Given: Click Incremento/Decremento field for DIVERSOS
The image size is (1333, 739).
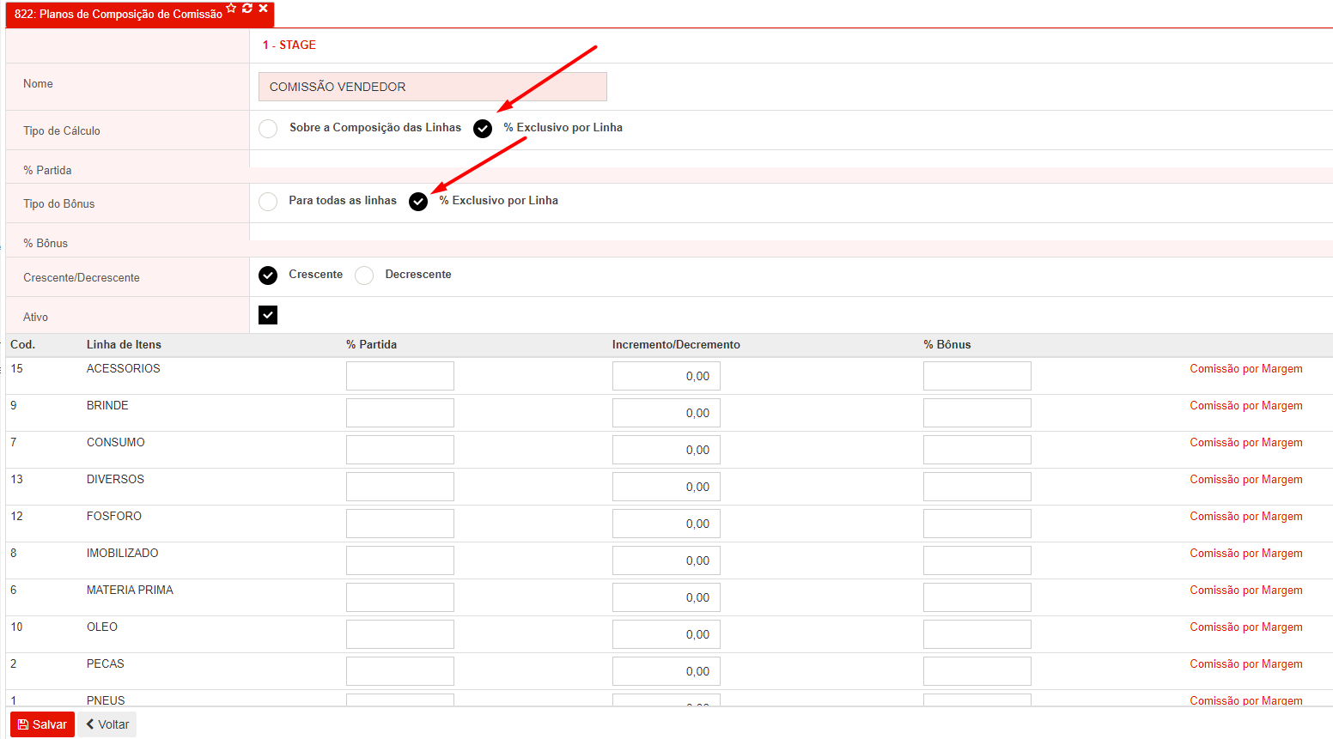Looking at the screenshot, I should (x=666, y=487).
